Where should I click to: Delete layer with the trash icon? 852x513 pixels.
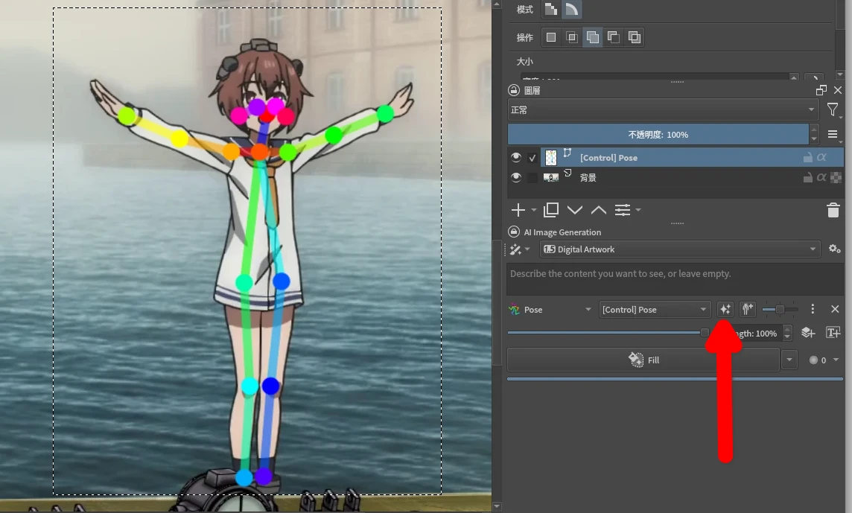[x=833, y=211]
